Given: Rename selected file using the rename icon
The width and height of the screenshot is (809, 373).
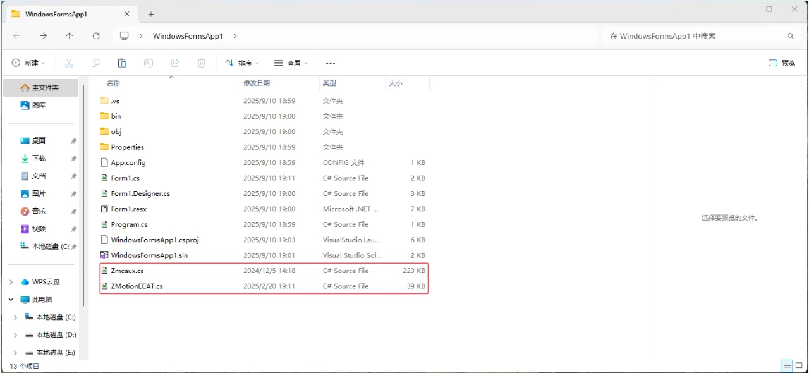Looking at the screenshot, I should (x=148, y=63).
